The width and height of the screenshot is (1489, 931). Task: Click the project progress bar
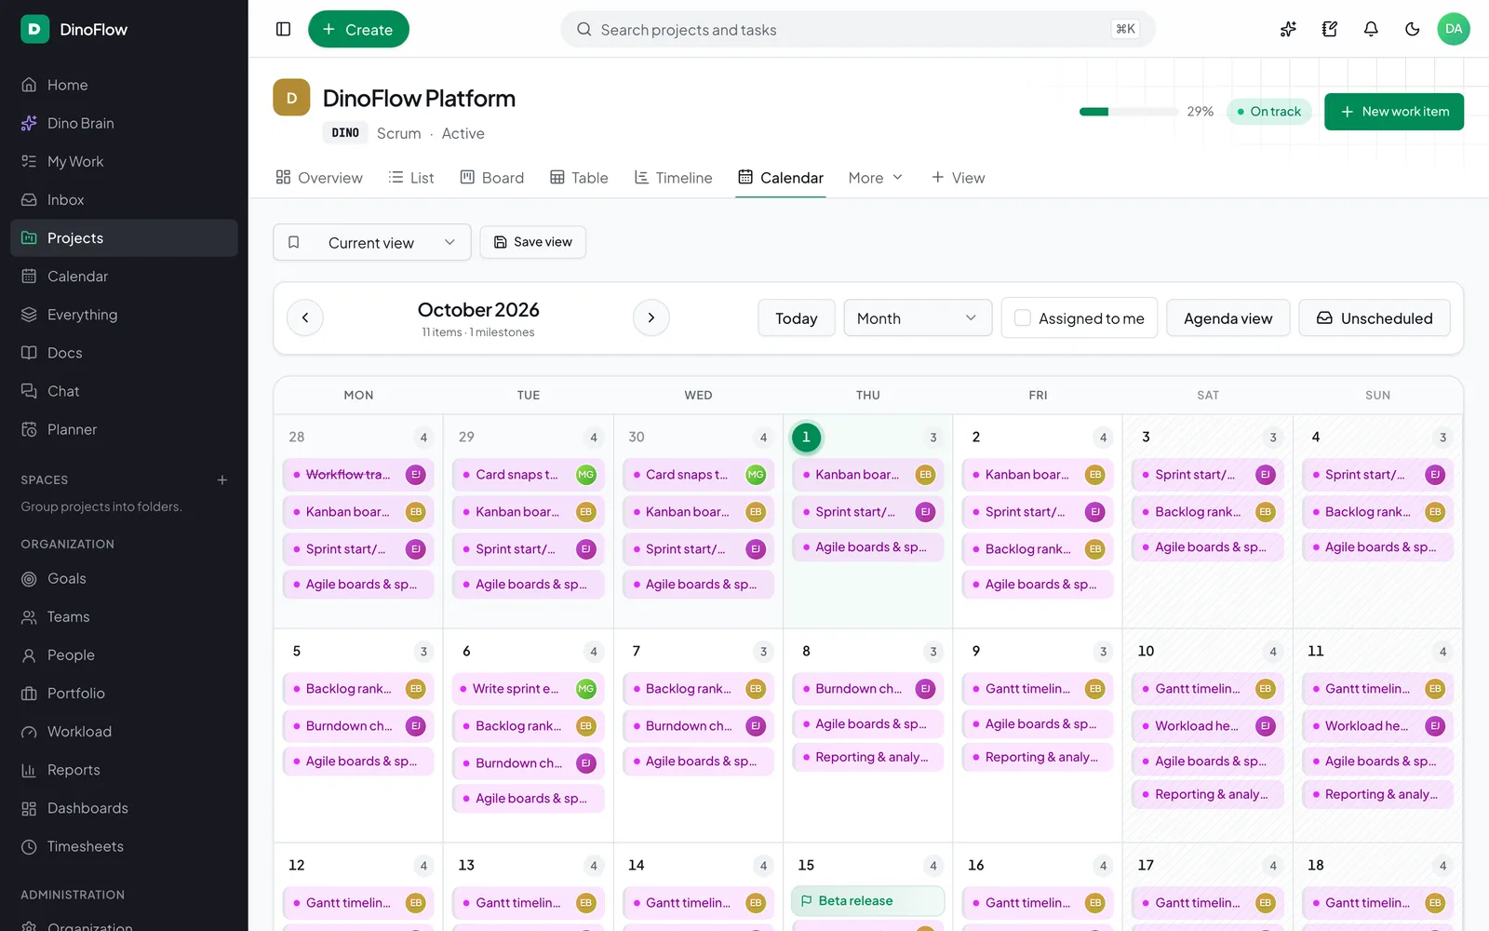[1129, 112]
